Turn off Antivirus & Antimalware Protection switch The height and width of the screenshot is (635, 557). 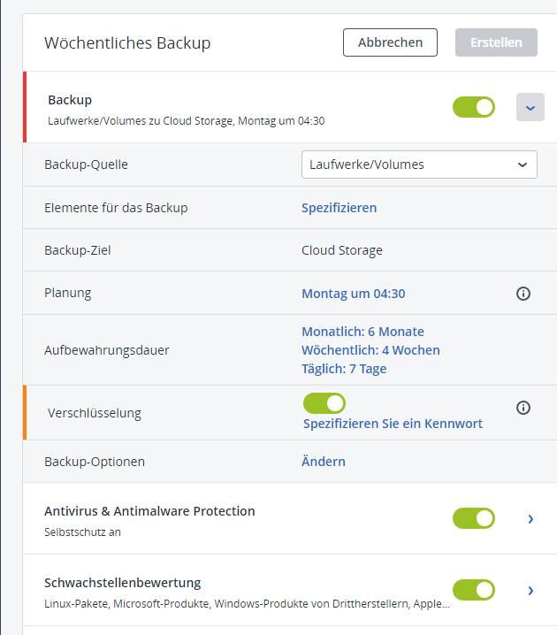(474, 518)
